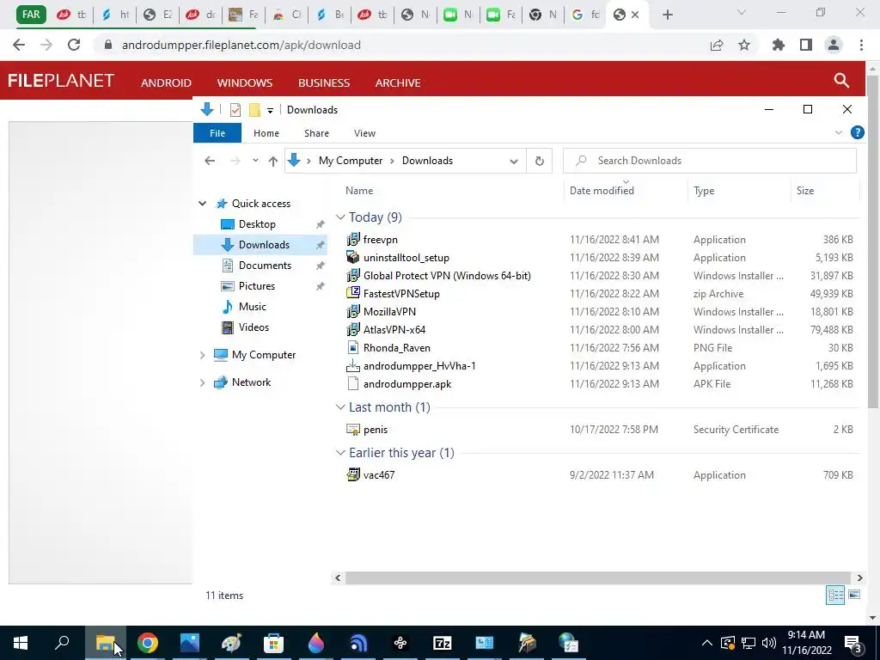Click the horizontal scrollbar in Explorer
The height and width of the screenshot is (660, 880).
click(598, 577)
